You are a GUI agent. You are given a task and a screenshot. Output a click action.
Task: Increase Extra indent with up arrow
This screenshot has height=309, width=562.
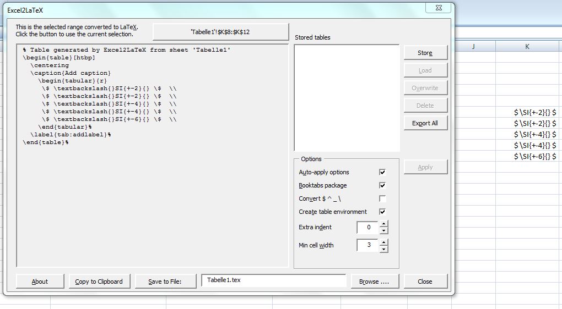click(384, 224)
